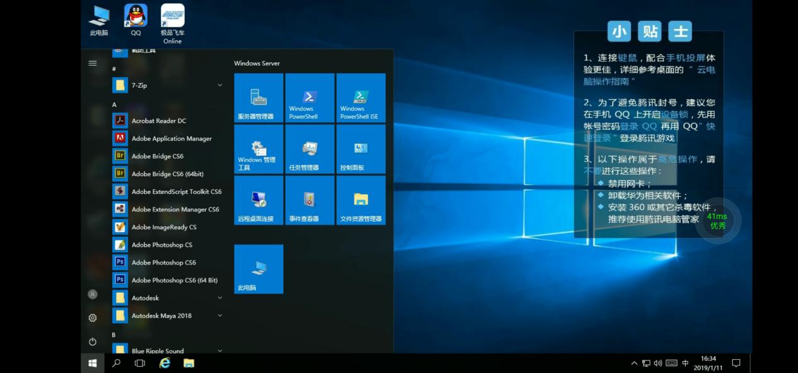Click the Start button

(93, 363)
